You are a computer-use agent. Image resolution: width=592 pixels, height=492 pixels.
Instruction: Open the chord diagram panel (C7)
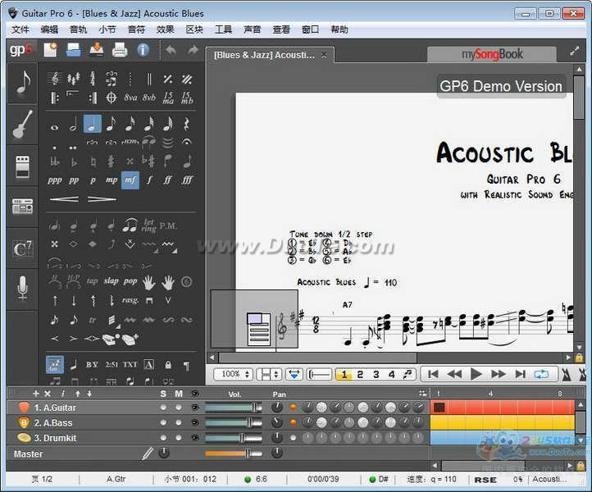pyautogui.click(x=22, y=249)
